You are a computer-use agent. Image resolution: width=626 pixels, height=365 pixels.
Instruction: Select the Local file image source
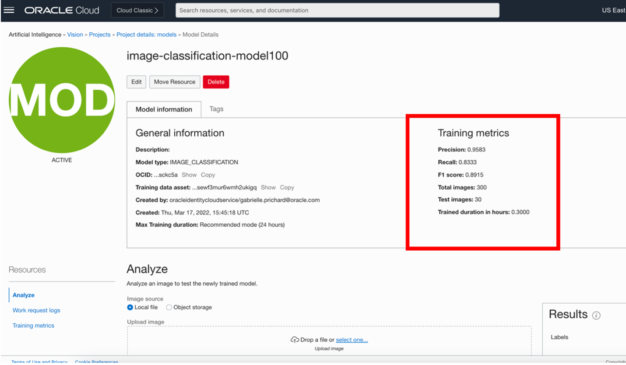pos(130,307)
